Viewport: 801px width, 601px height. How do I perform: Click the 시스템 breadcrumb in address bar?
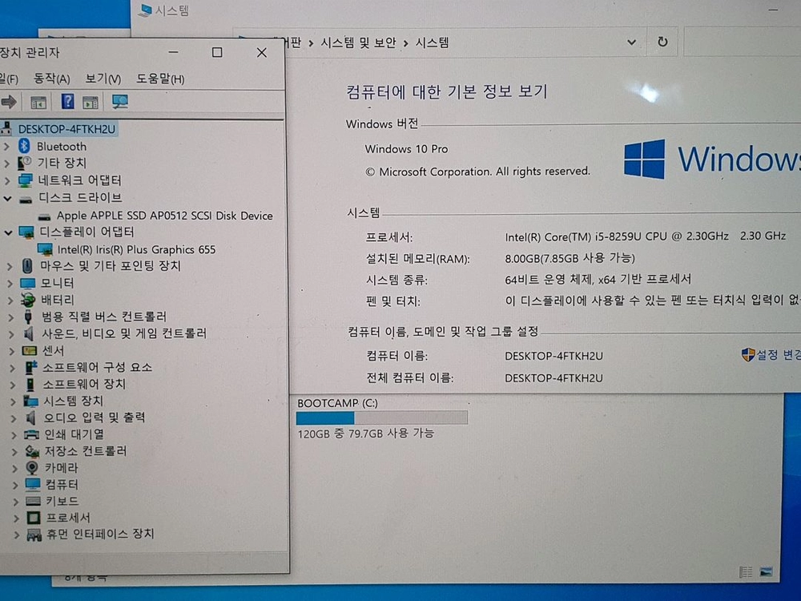click(x=433, y=42)
